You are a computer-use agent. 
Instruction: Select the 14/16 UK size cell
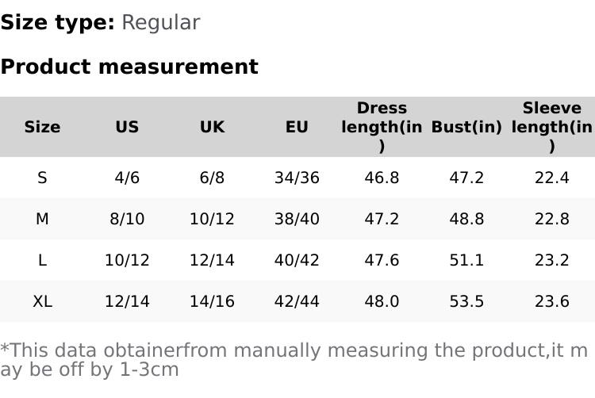click(212, 301)
